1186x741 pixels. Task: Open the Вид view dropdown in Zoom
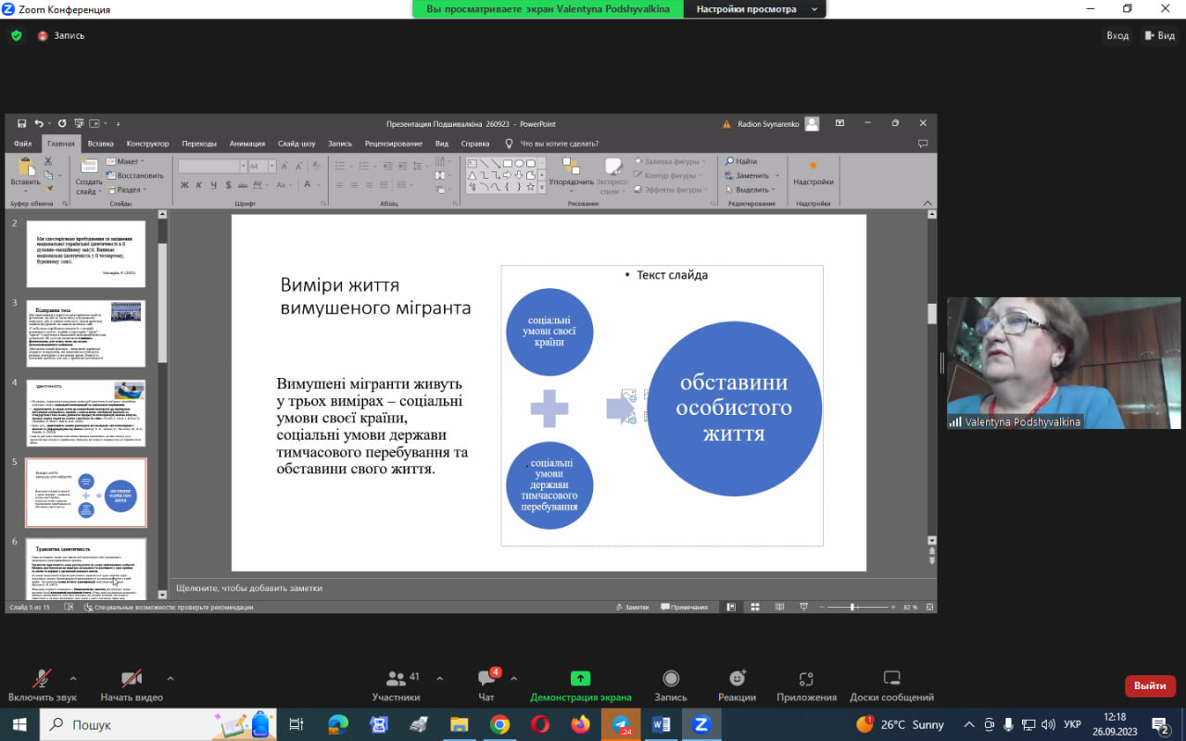coord(1159,36)
